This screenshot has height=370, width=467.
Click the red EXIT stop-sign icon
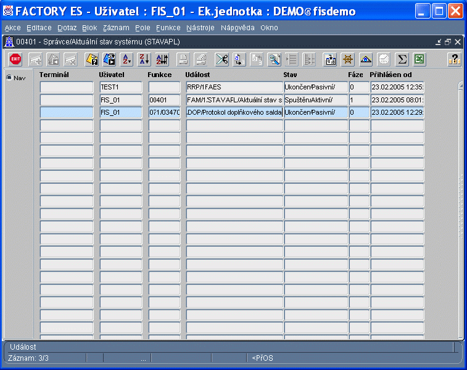(x=15, y=59)
